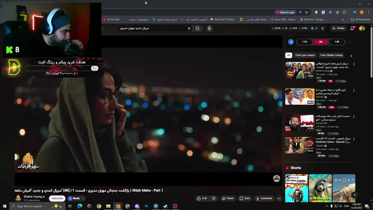The height and width of the screenshot is (210, 373).
Task: Click the vidIQ icon in the YouTube header
Action: 312,28
